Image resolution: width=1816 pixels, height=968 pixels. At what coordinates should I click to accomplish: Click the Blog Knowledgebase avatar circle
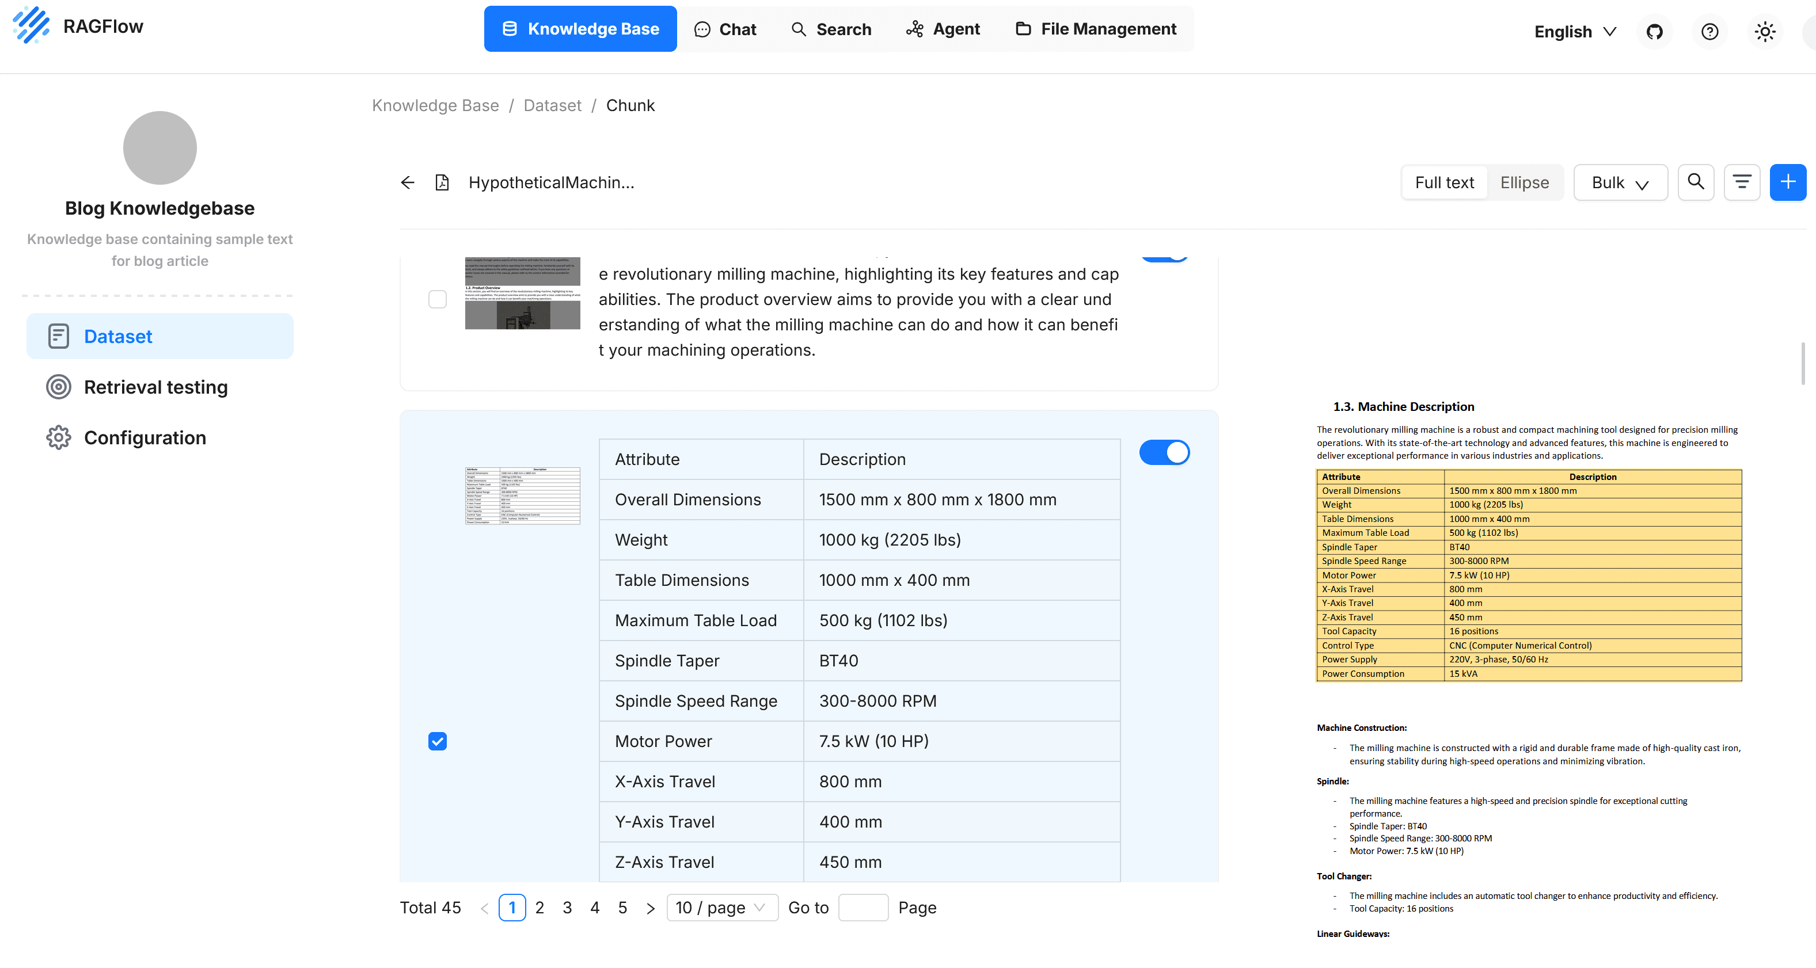160,147
